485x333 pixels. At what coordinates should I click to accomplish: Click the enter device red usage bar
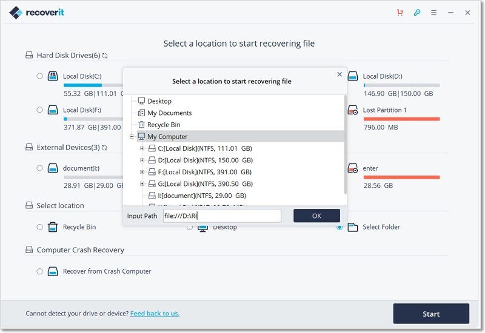tap(401, 177)
